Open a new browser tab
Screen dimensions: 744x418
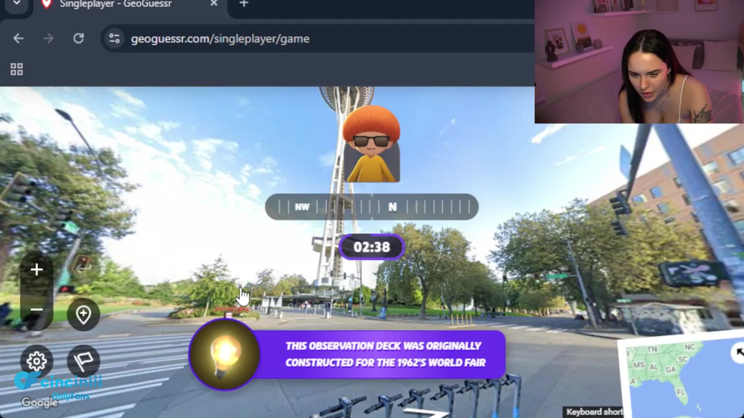pyautogui.click(x=244, y=3)
